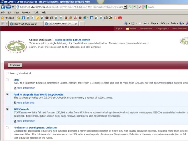Open the Favorites menu in the menu bar
The height and width of the screenshot is (141, 188).
26,12
